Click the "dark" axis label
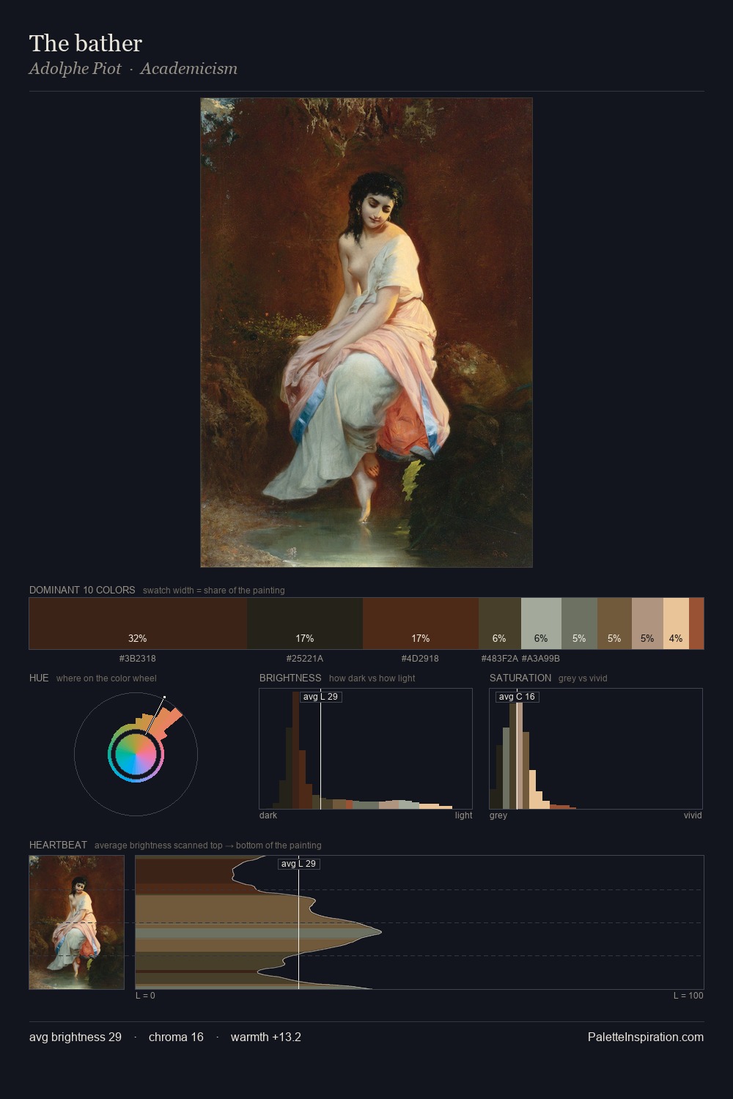This screenshot has width=733, height=1099. (268, 815)
